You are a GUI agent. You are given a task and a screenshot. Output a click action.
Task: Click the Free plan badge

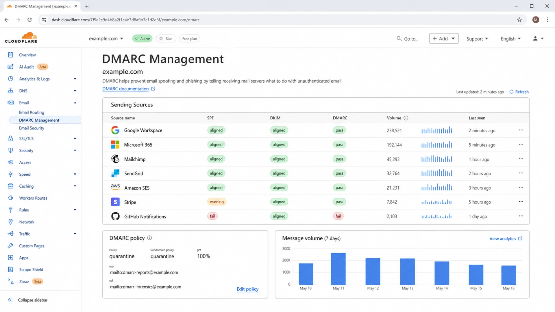click(x=190, y=38)
